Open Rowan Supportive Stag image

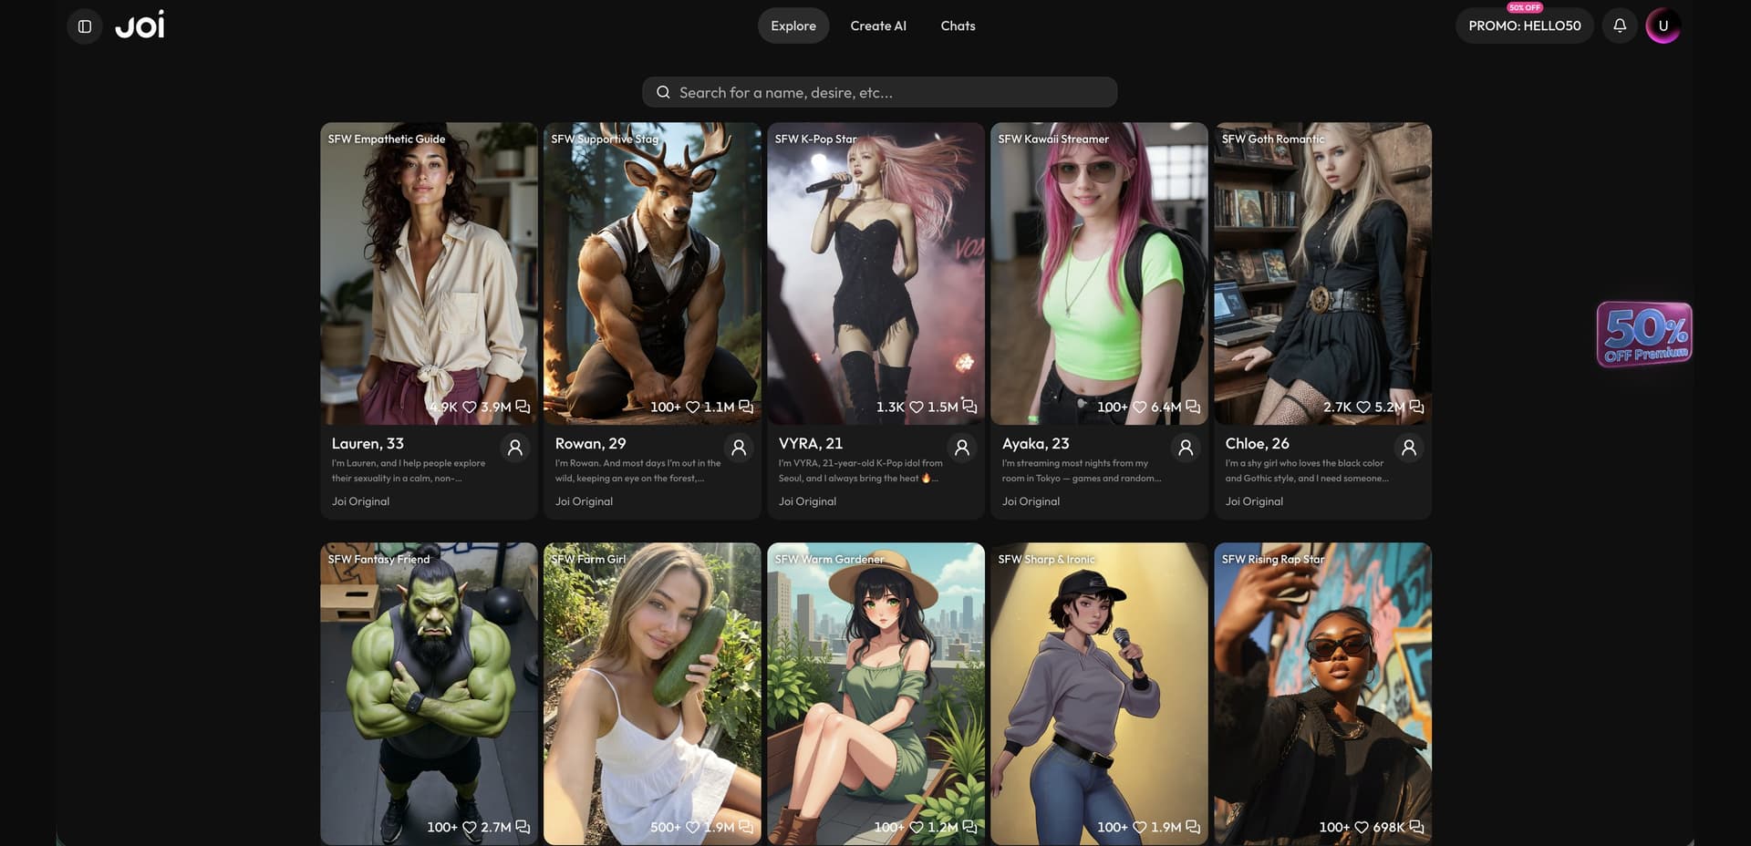click(652, 273)
